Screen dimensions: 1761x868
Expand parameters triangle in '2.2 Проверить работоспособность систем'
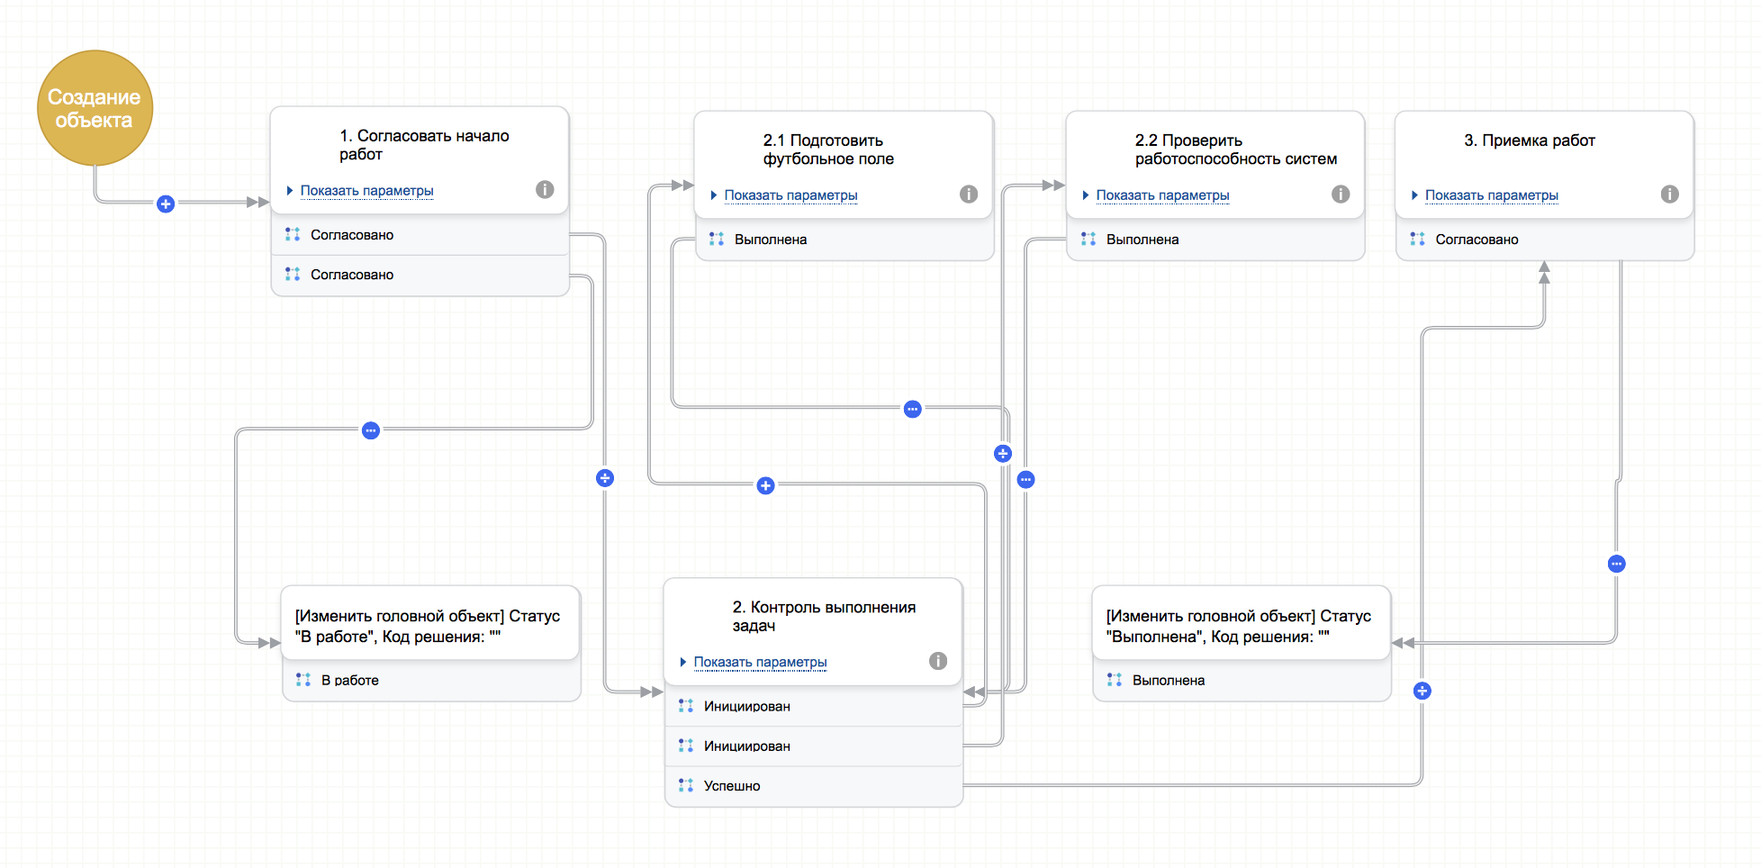(x=1086, y=194)
